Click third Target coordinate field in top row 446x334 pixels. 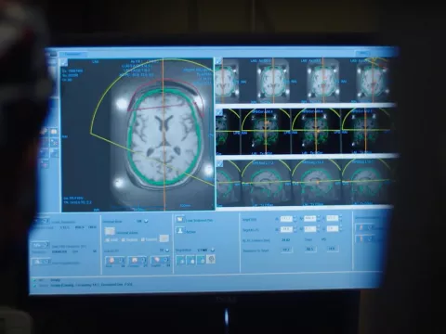[x=333, y=218]
